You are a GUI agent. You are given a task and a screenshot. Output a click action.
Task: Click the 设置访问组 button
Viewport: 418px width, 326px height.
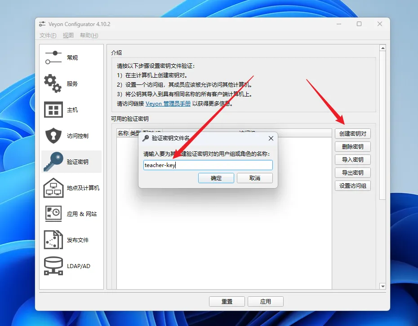click(353, 186)
